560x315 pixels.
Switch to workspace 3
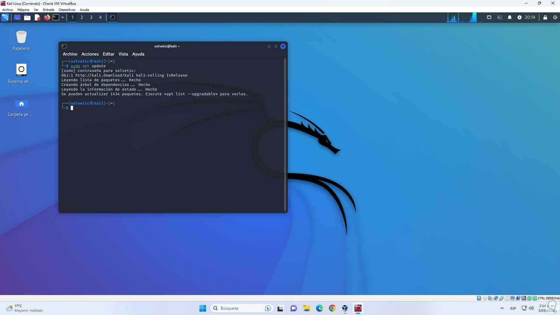pyautogui.click(x=91, y=17)
